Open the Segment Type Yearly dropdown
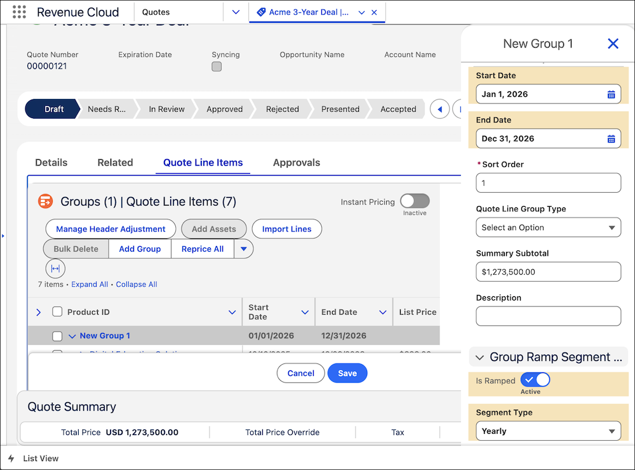635x470 pixels. pyautogui.click(x=549, y=431)
